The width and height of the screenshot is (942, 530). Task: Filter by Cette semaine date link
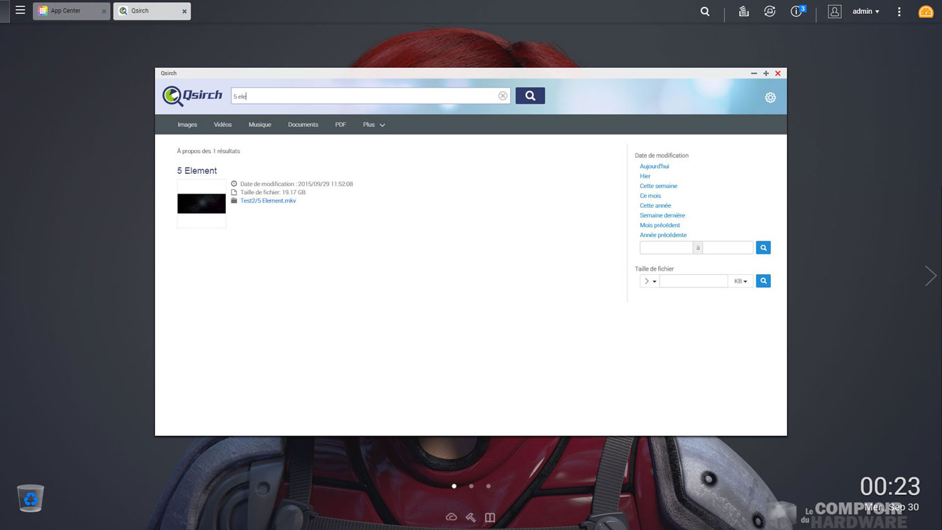tap(658, 186)
